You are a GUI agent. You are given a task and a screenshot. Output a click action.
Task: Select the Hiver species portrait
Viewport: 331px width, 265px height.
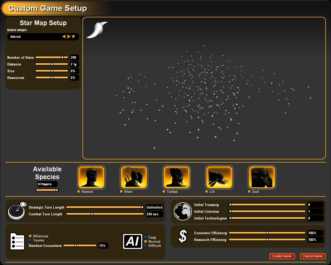point(134,177)
